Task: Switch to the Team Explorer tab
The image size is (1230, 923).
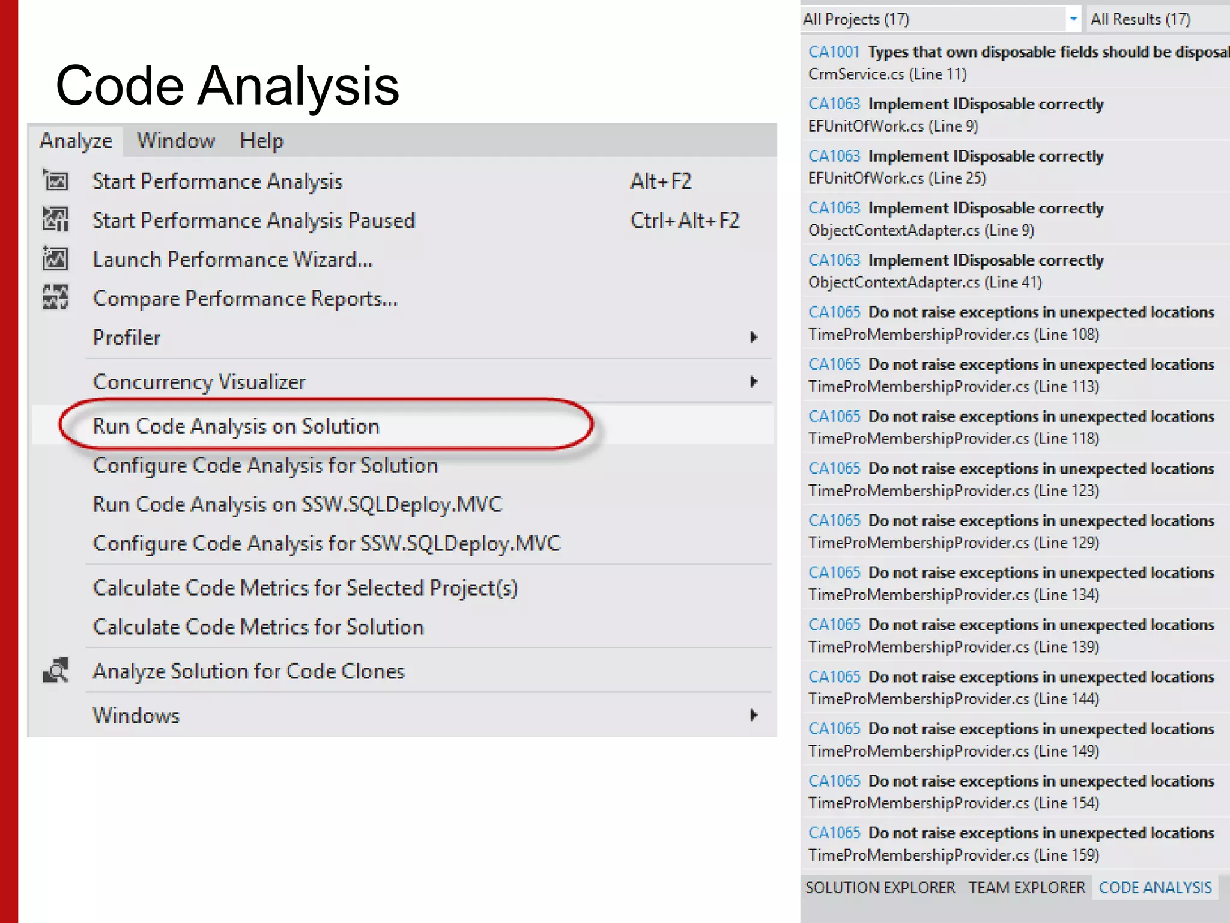Action: pyautogui.click(x=1026, y=887)
